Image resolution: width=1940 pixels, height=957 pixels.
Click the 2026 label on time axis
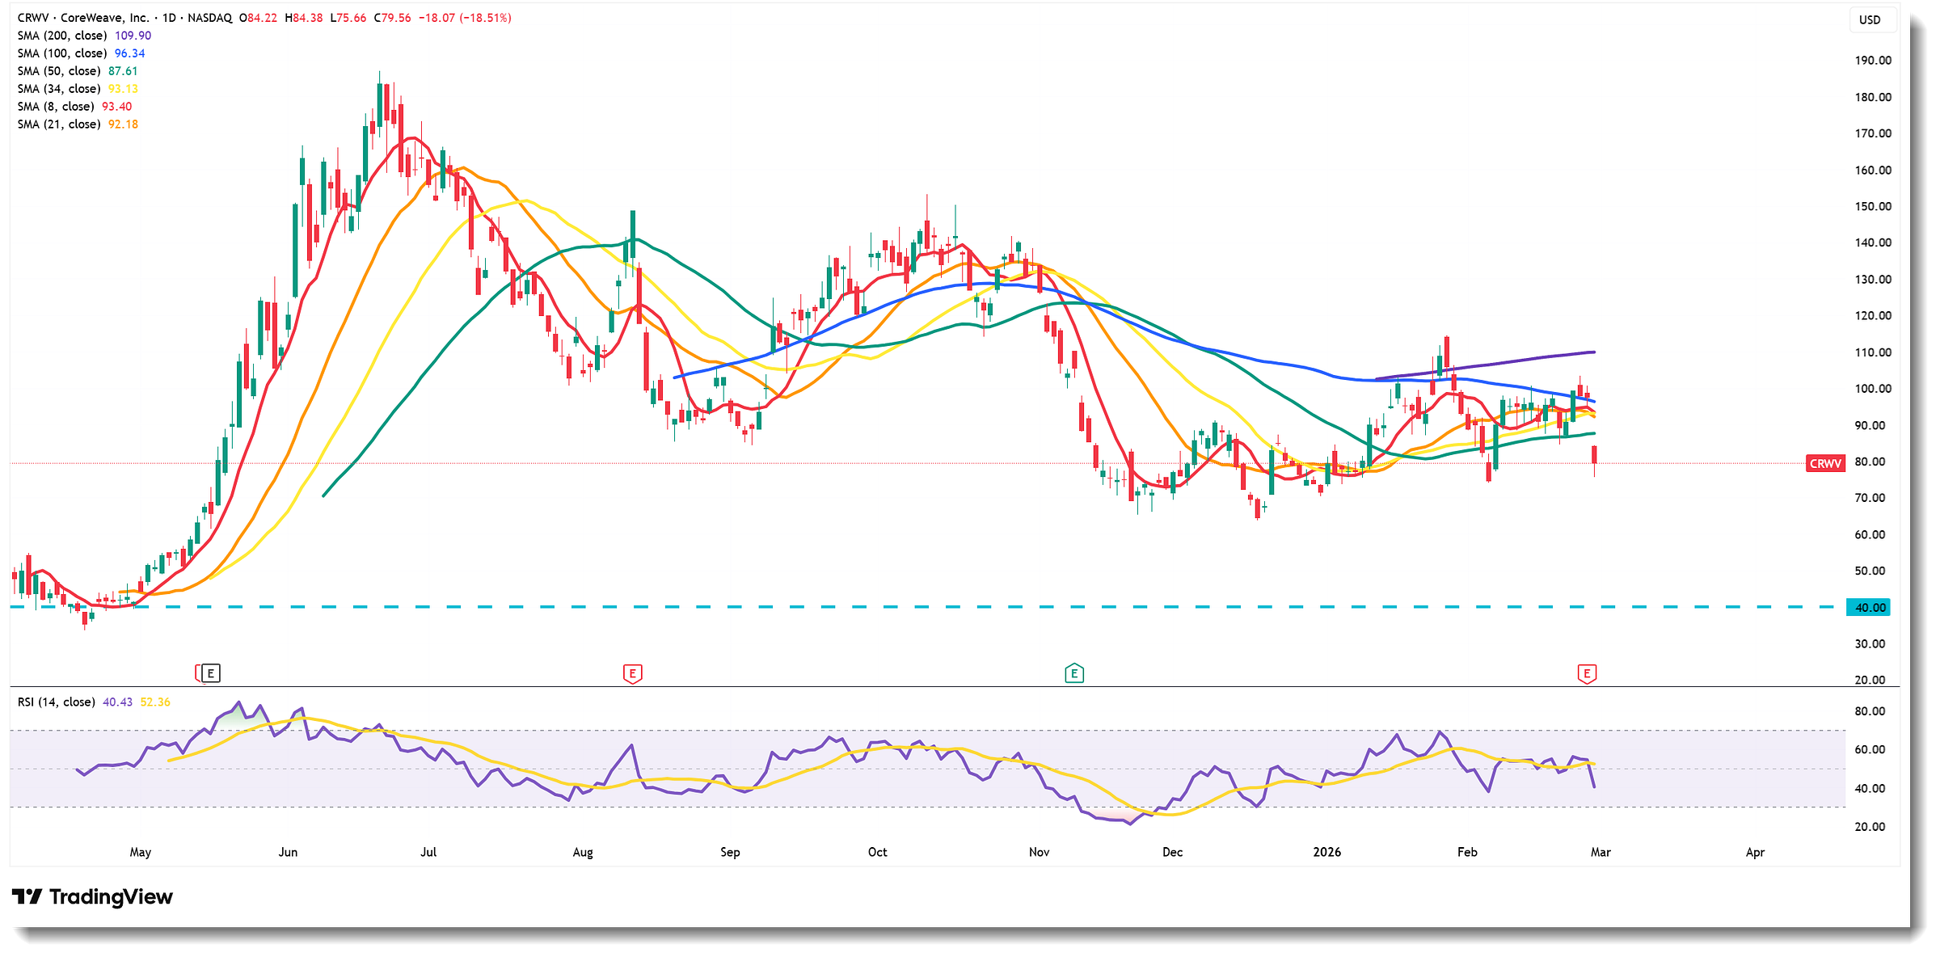[x=1326, y=852]
